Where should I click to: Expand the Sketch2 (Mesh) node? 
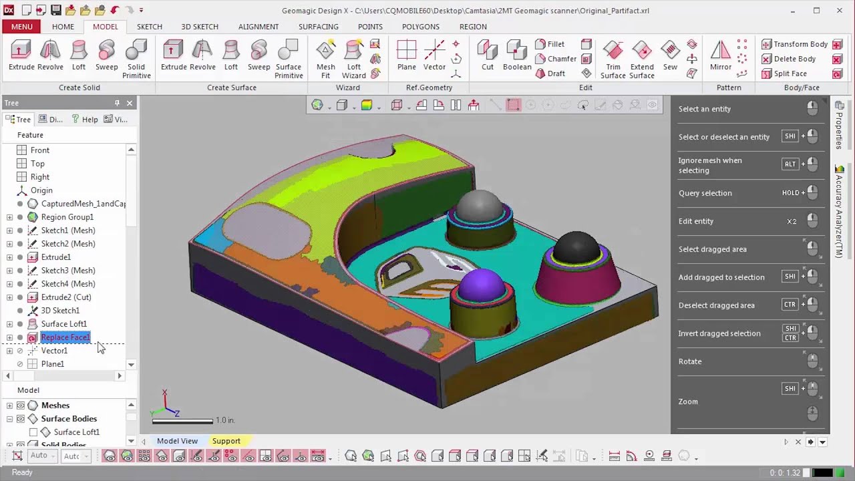click(9, 244)
